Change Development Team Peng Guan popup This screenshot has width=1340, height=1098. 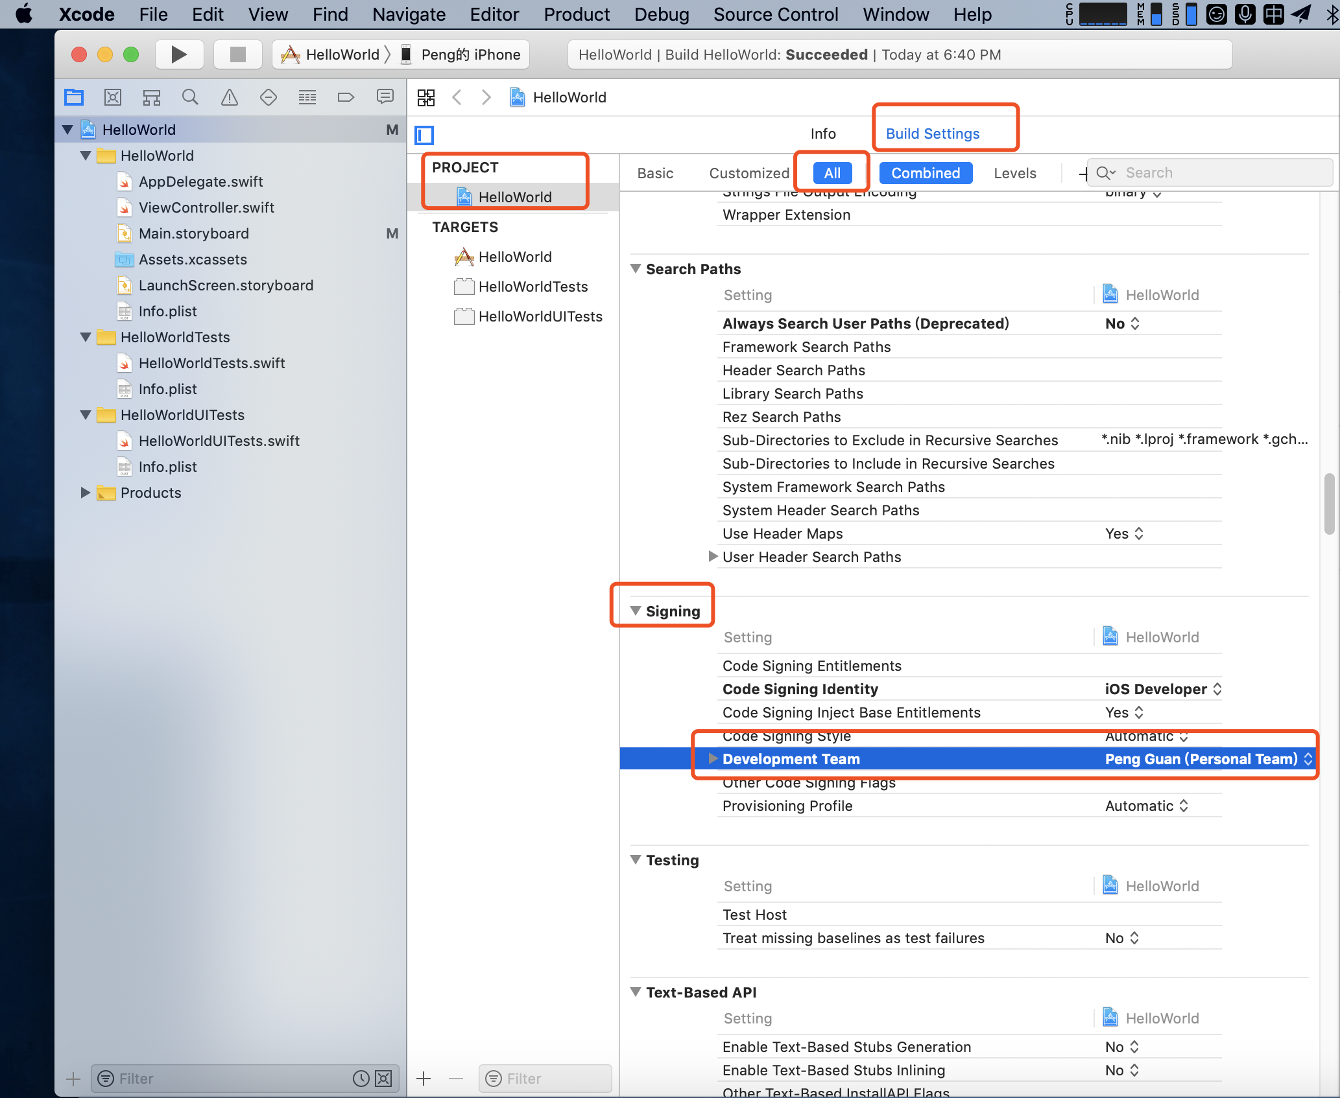[1209, 759]
